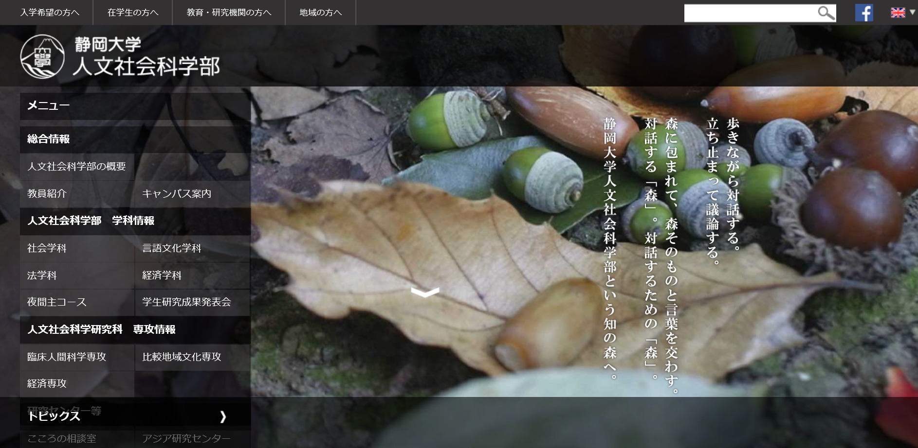Click the メニュー header
Viewport: 918px width, 448px height.
tap(135, 106)
